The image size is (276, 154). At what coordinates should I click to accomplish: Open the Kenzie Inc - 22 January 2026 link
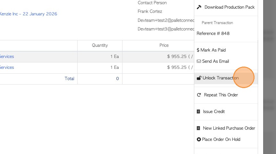[28, 14]
